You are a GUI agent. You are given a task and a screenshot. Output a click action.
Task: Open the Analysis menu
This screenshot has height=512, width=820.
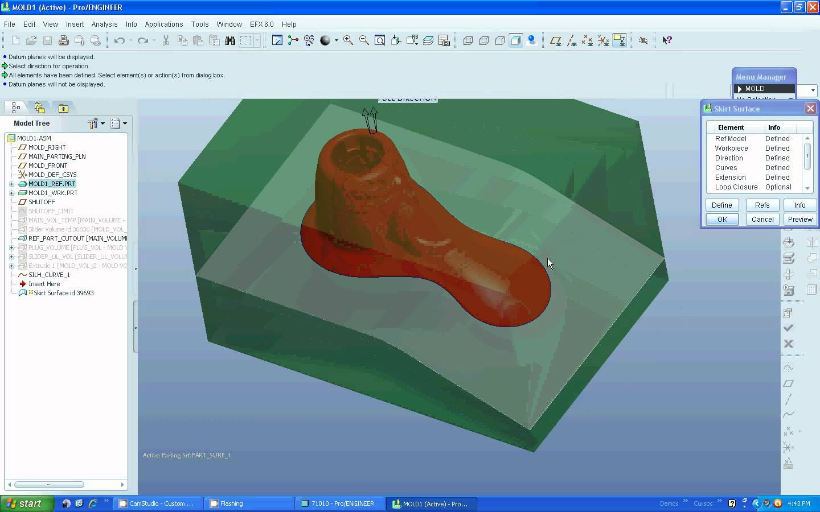click(104, 24)
